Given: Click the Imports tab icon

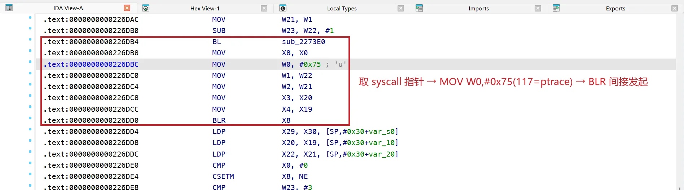Looking at the screenshot, I should (x=419, y=8).
